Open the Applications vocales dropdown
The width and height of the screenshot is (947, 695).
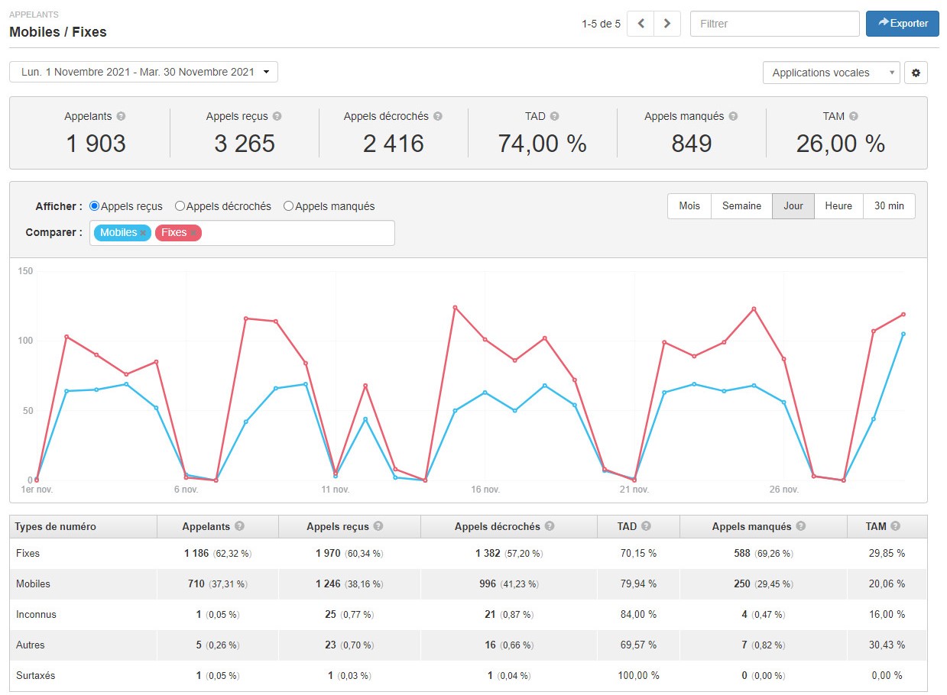click(x=831, y=73)
